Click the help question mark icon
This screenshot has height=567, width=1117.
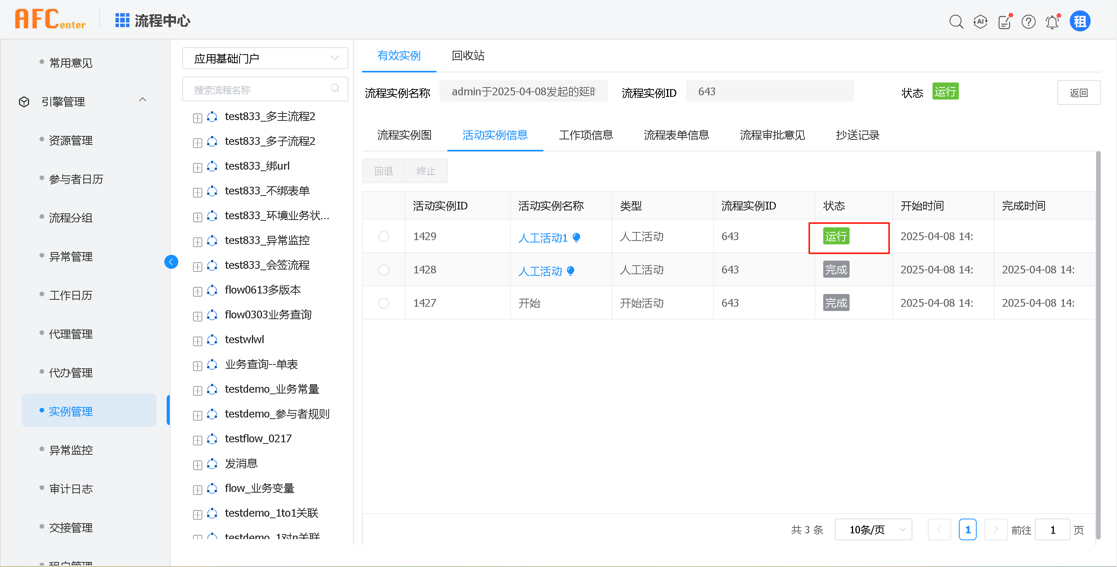(x=1028, y=21)
